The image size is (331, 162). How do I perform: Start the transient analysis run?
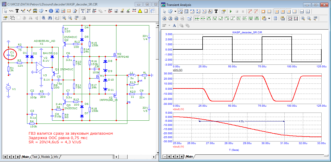pyautogui.click(x=230, y=11)
